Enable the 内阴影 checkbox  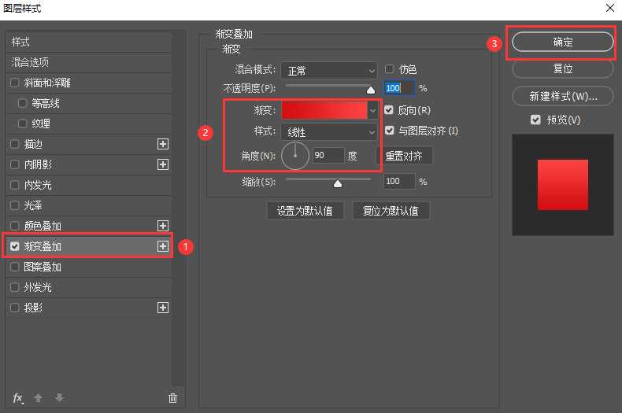pos(15,164)
